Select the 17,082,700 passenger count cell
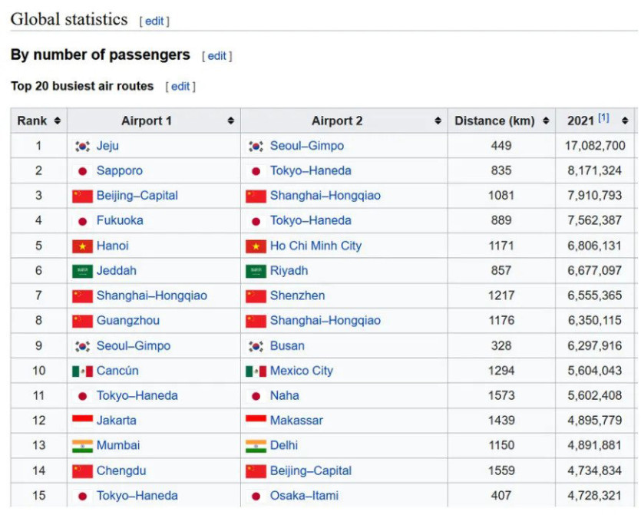Image resolution: width=641 pixels, height=515 pixels. click(x=596, y=146)
